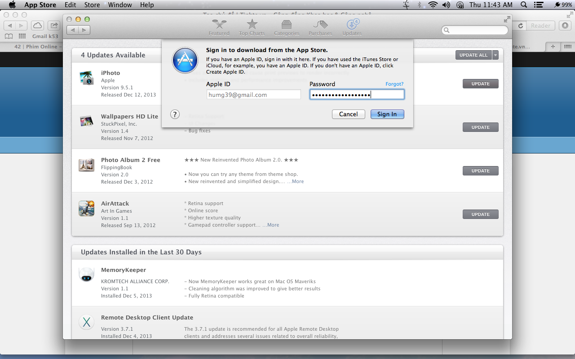Screen dimensions: 575x359
Task: Open Top Sites grid icon in Safari
Action: coord(22,36)
